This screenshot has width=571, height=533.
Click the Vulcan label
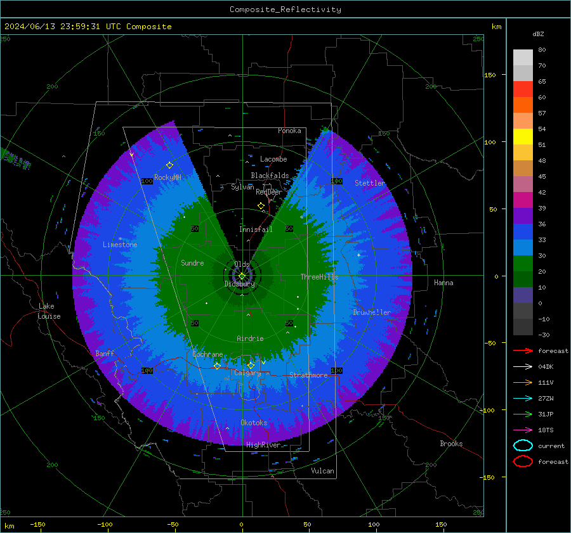322,471
